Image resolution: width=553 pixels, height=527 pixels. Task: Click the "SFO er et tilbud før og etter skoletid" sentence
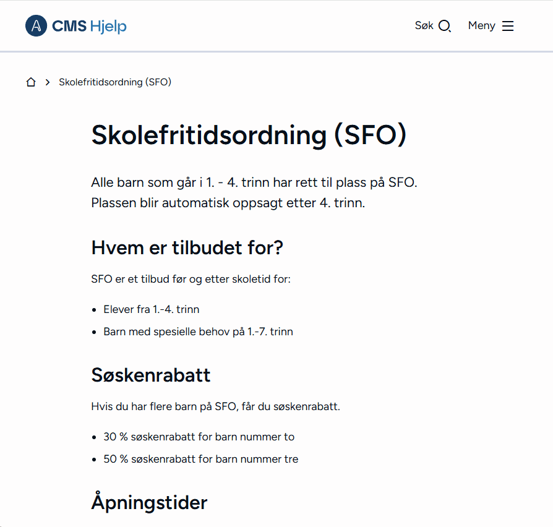point(191,279)
